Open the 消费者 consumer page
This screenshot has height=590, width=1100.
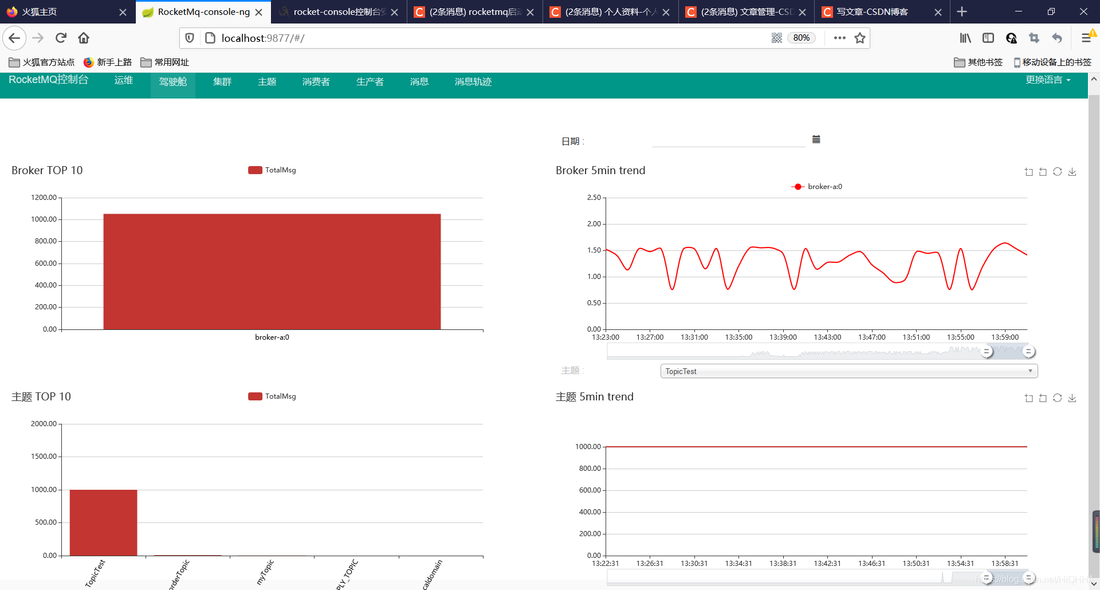(x=316, y=82)
